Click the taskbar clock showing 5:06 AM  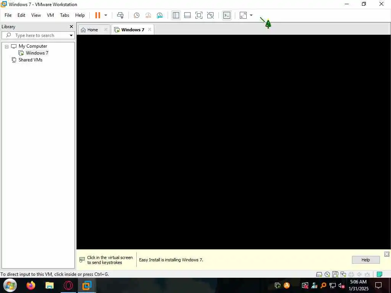pyautogui.click(x=358, y=285)
